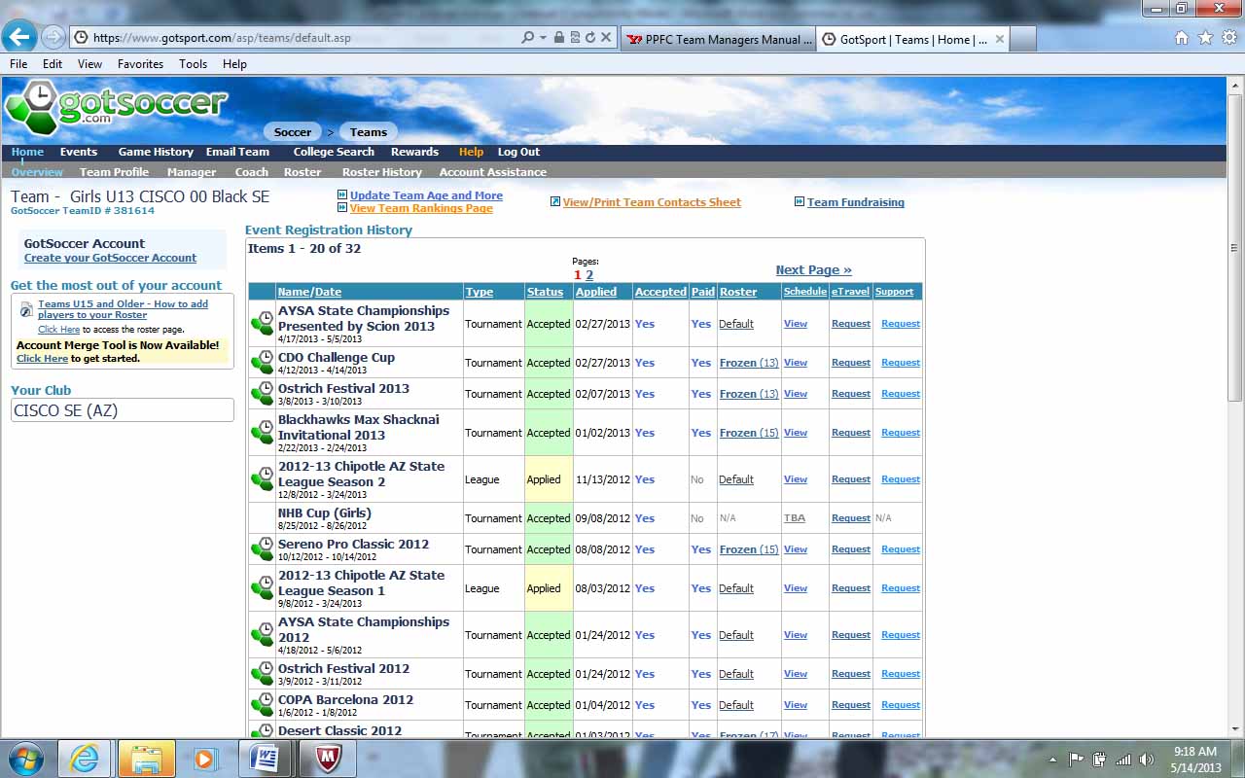1245x778 pixels.
Task: Click clock icon beside Ostrich Festival 2012
Action: point(262,673)
